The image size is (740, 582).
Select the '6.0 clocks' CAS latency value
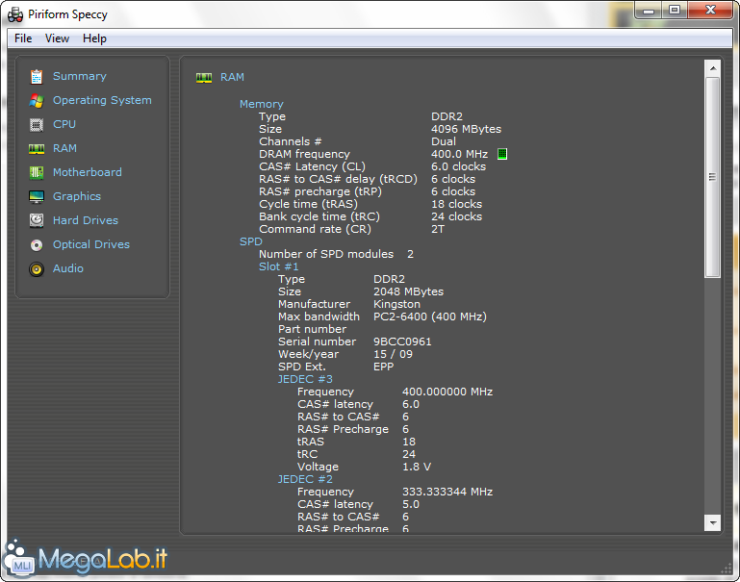[458, 166]
